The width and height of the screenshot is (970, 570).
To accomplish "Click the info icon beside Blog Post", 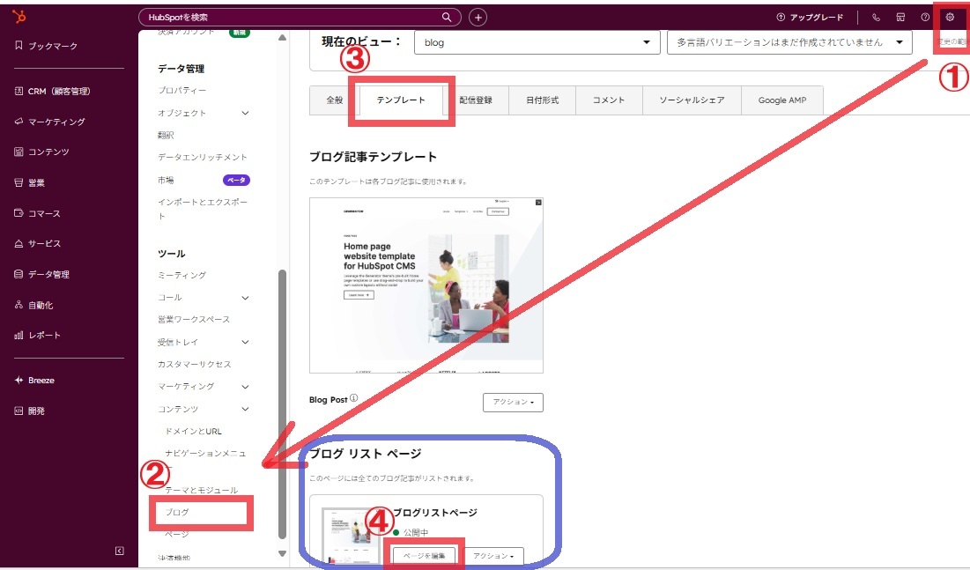I will [354, 398].
